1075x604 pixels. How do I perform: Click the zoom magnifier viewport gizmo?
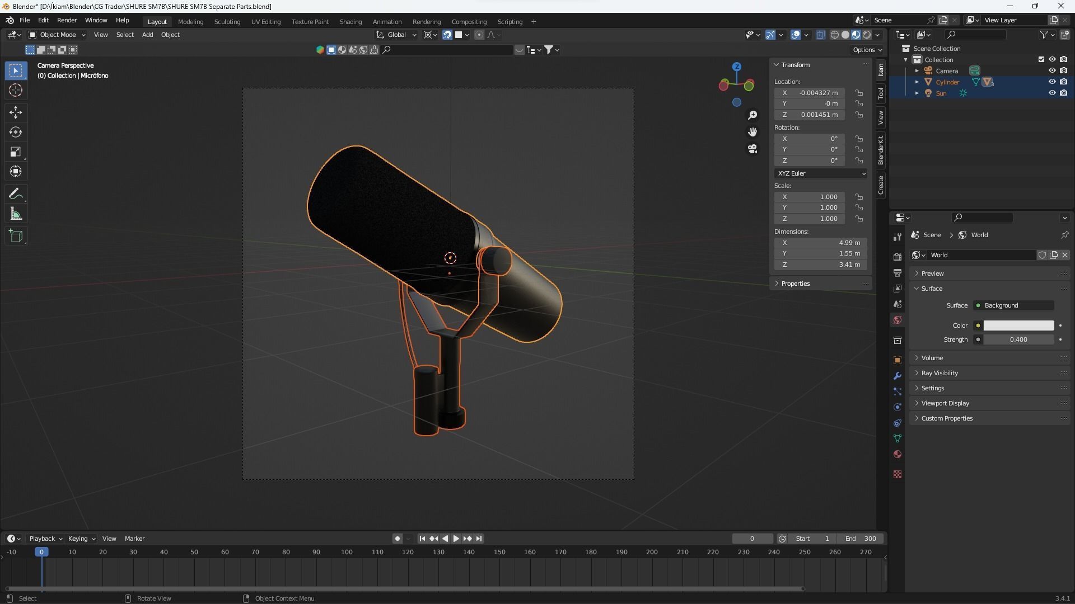point(752,115)
